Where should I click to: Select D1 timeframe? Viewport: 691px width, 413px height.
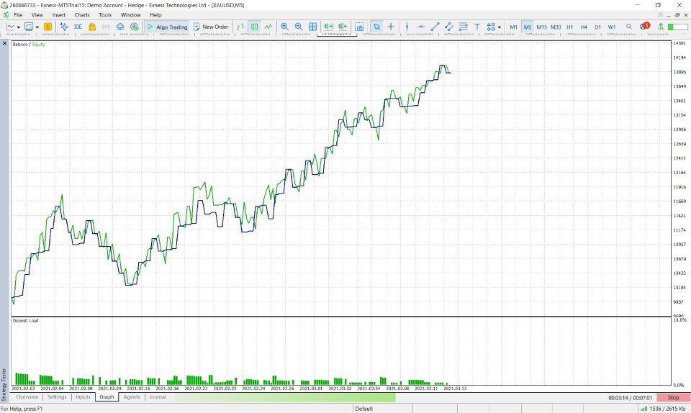click(597, 27)
